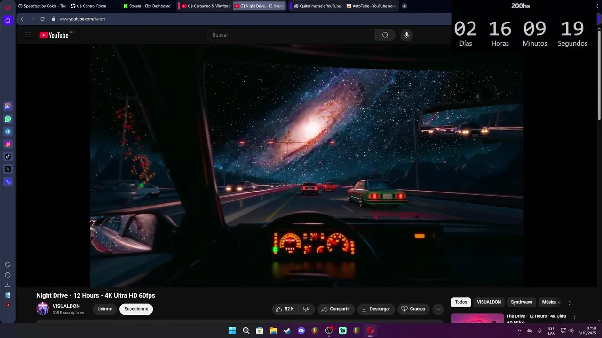This screenshot has width=602, height=338.
Task: Open sidebar setup three dots
Action: (x=8, y=315)
